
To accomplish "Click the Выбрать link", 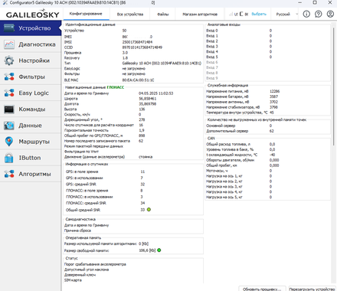I will pyautogui.click(x=259, y=14).
